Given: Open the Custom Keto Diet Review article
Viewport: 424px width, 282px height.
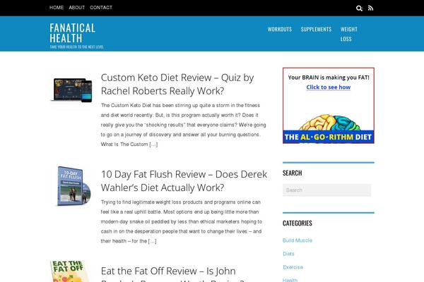Looking at the screenshot, I should click(177, 84).
